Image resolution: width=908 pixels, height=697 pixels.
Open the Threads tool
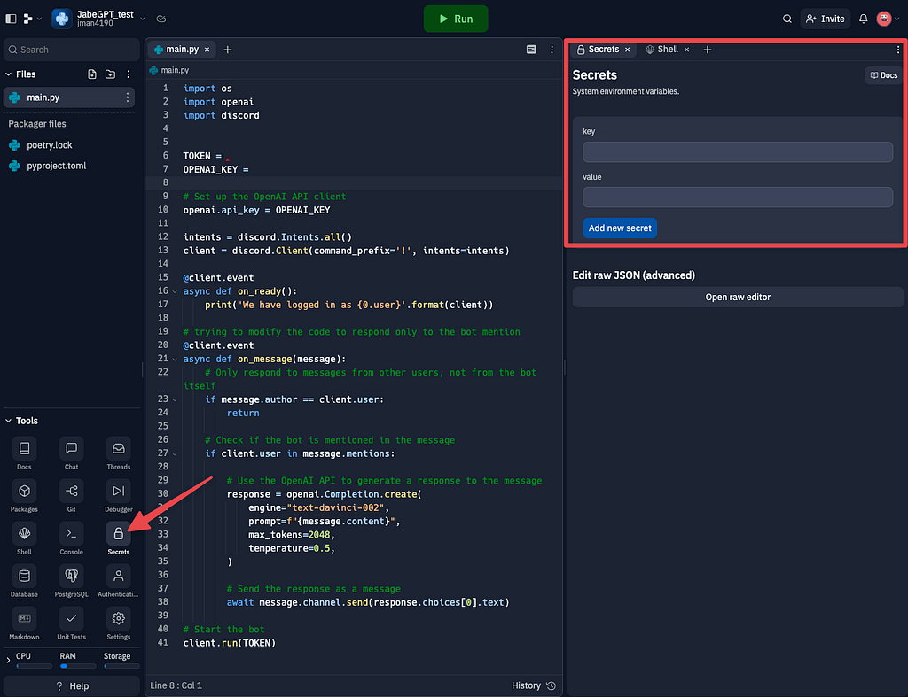click(x=118, y=449)
